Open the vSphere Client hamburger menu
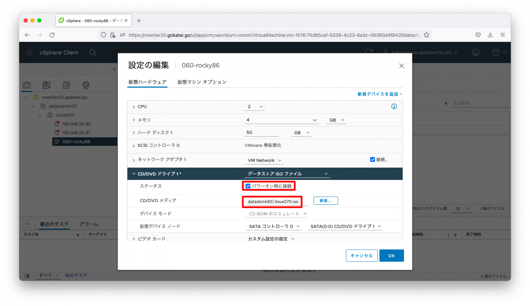 (29, 53)
